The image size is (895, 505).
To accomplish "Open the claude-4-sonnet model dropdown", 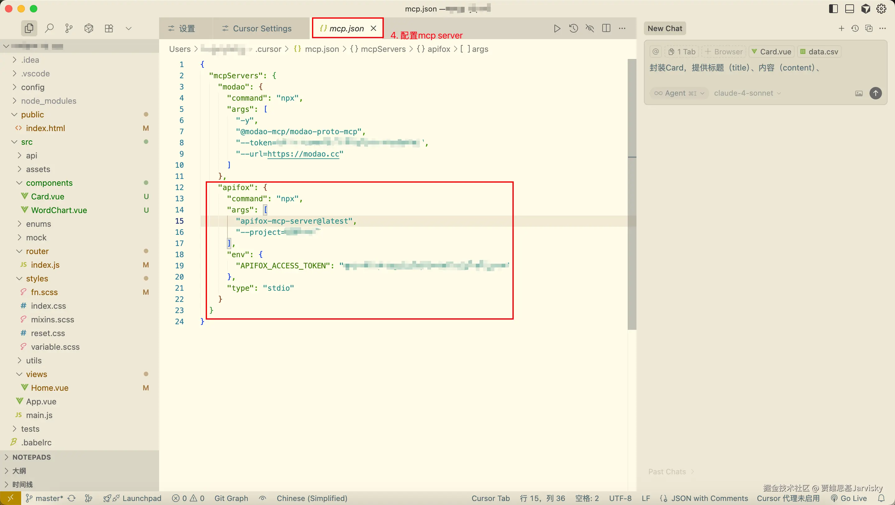I will tap(747, 93).
